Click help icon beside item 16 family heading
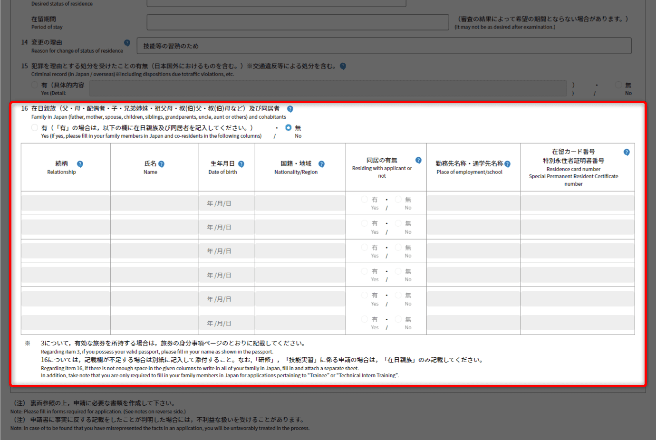The height and width of the screenshot is (440, 656). (x=290, y=109)
